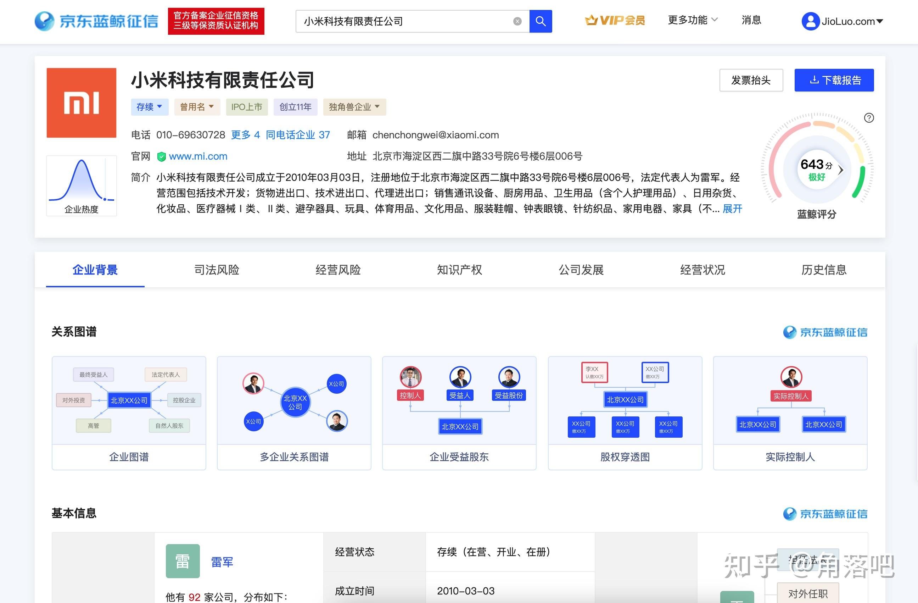Open 同电话企业 37 link
This screenshot has height=603, width=918.
pos(298,135)
